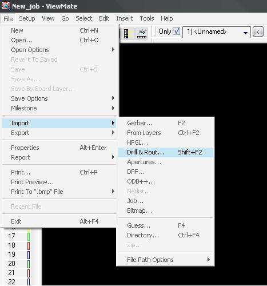Choose Properties from the File menu
Image resolution: width=267 pixels, height=286 pixels.
(59, 148)
